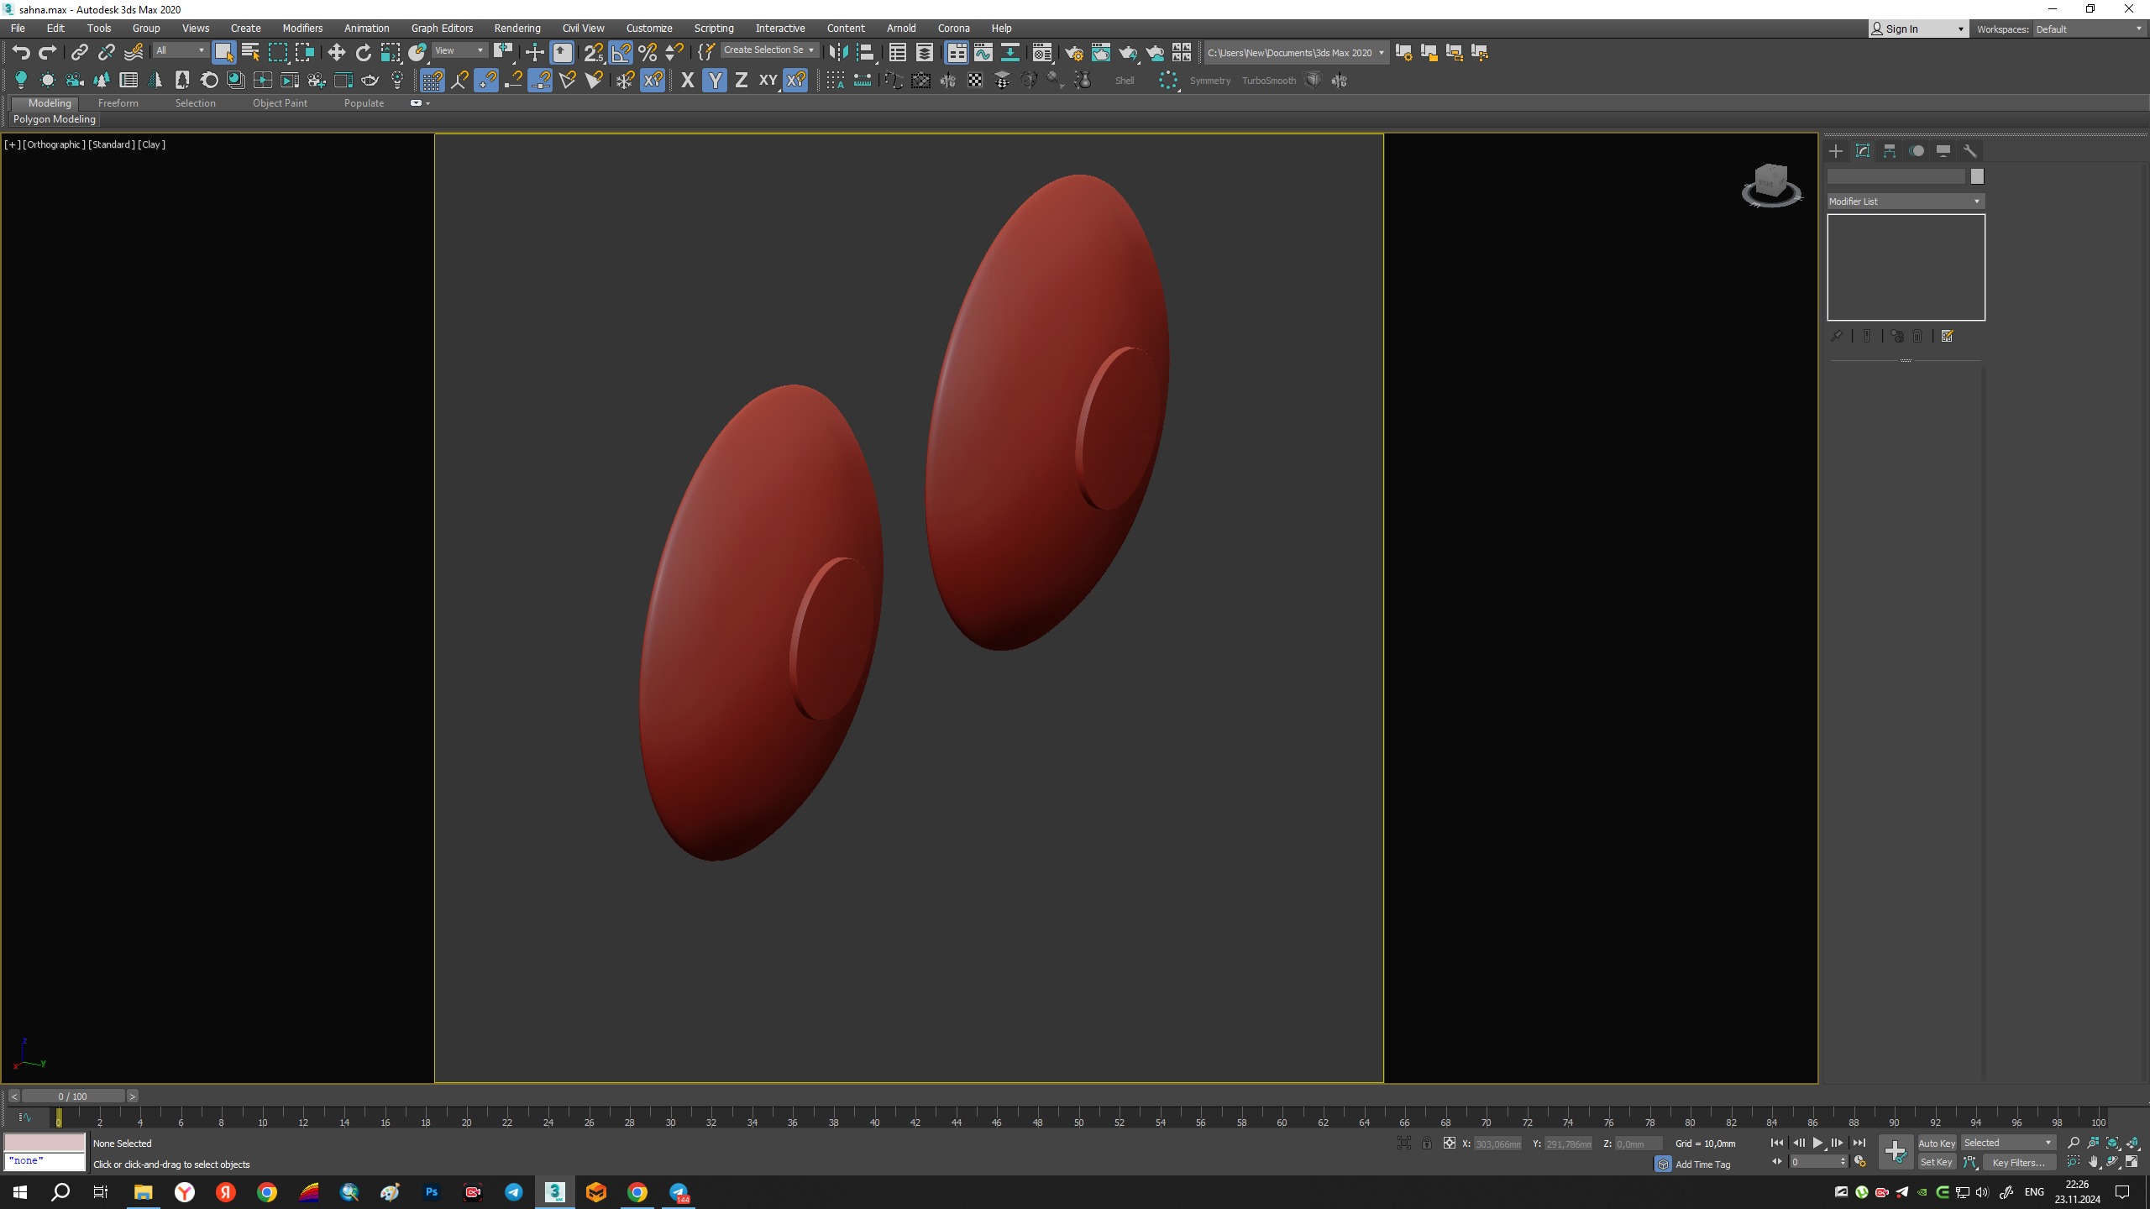Play the animation

point(1818,1143)
